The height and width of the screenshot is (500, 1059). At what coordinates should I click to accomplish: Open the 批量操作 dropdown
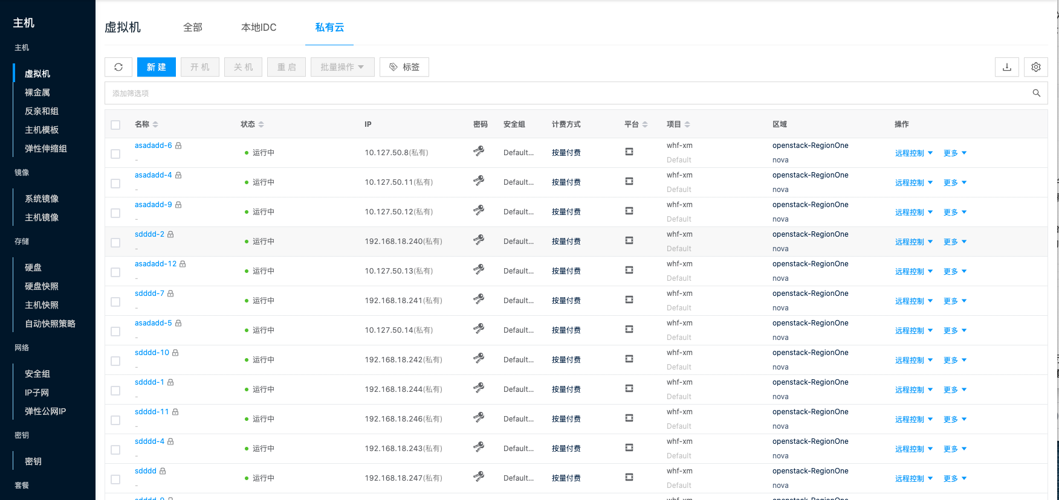point(343,67)
